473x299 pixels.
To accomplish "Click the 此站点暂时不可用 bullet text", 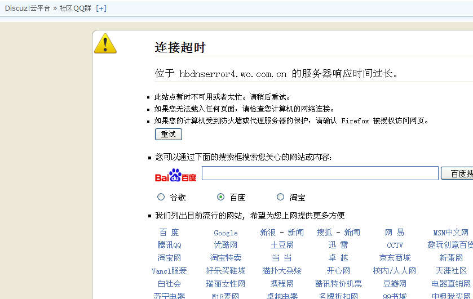I will tap(222, 97).
